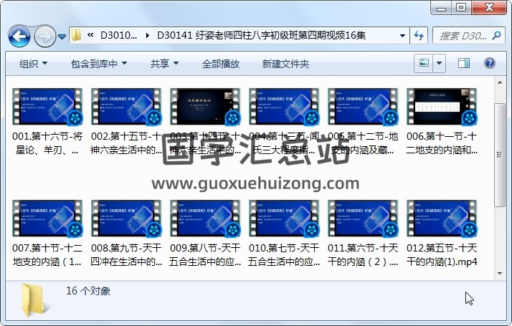Image resolution: width=512 pixels, height=326 pixels.
Task: Select the video thumbnail 003.第十四节
Action: 205,106
